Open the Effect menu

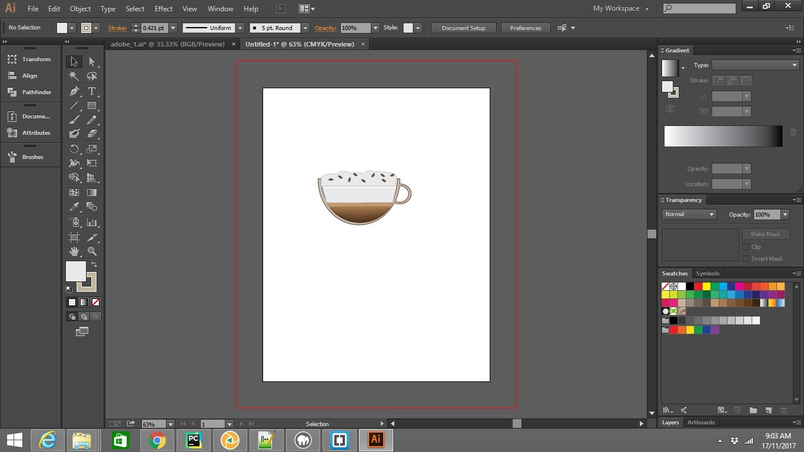[x=164, y=9]
